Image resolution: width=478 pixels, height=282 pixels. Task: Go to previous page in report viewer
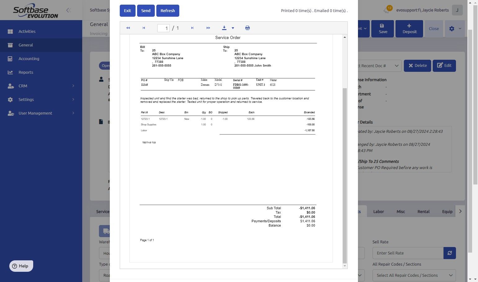pos(144,28)
